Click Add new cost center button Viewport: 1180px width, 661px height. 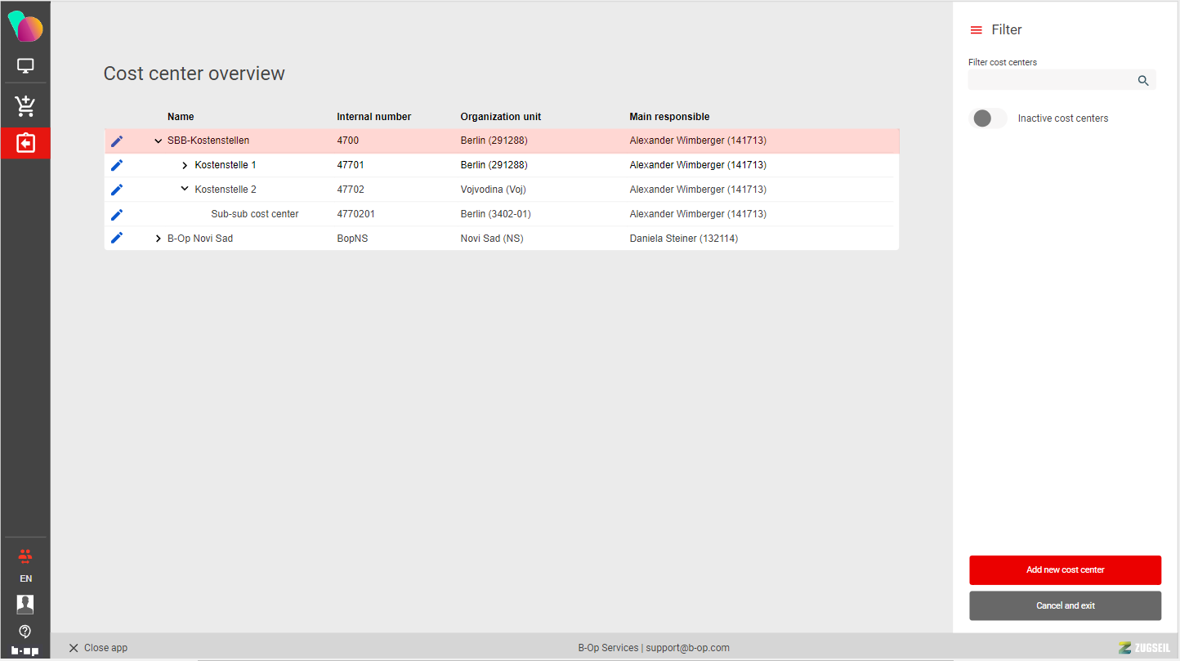pos(1065,570)
